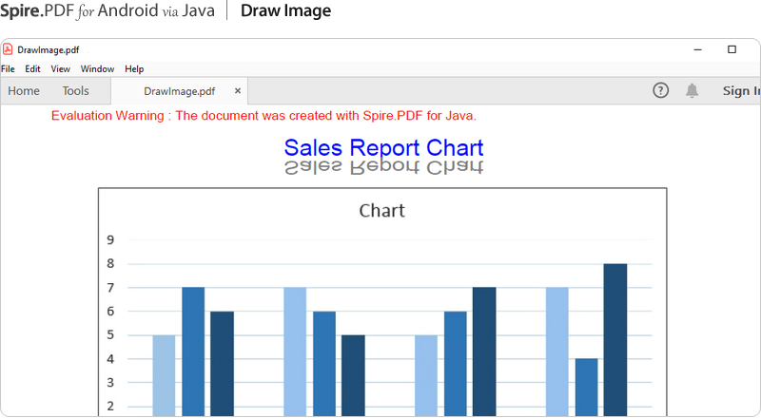
Task: Open the Help menu
Action: (134, 69)
